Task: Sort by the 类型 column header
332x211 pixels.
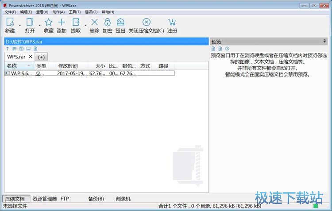Action: (45, 66)
